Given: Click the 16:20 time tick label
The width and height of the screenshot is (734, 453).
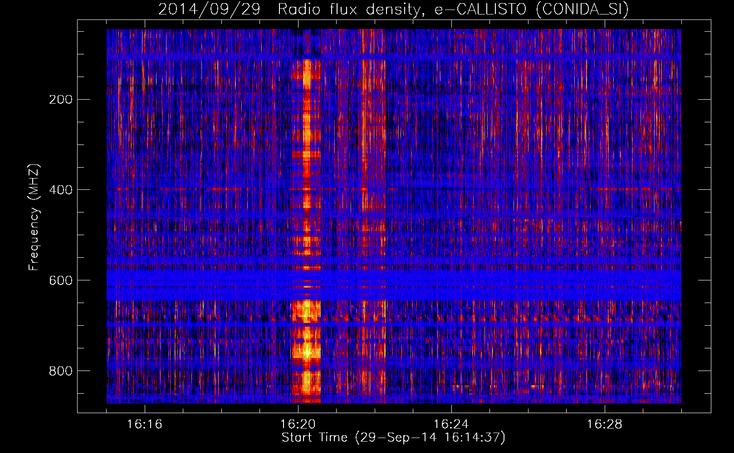Looking at the screenshot, I should [298, 424].
